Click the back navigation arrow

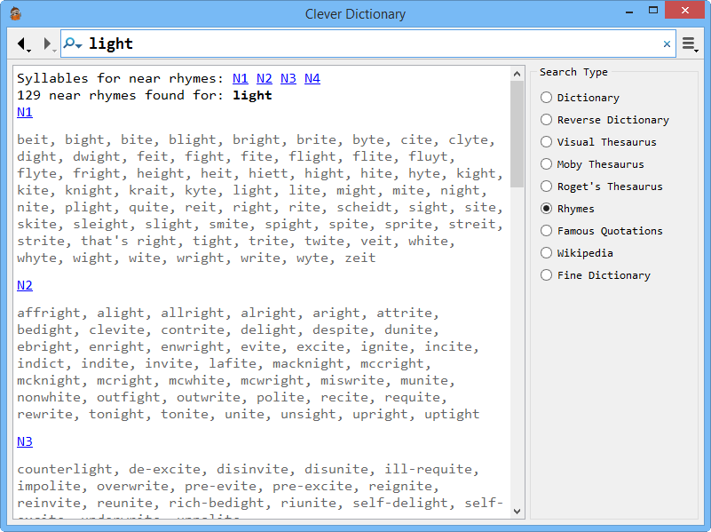(x=22, y=44)
